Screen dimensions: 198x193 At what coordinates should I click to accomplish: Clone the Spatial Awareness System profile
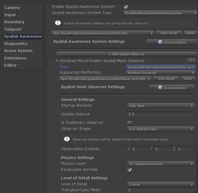click(190, 33)
